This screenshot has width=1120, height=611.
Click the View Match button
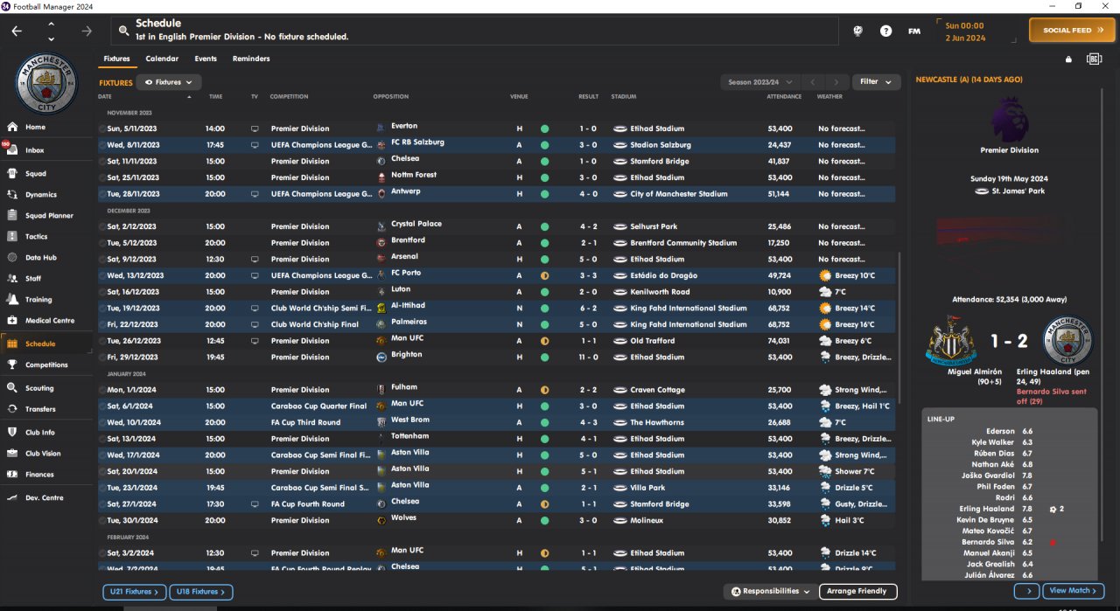[1072, 592]
